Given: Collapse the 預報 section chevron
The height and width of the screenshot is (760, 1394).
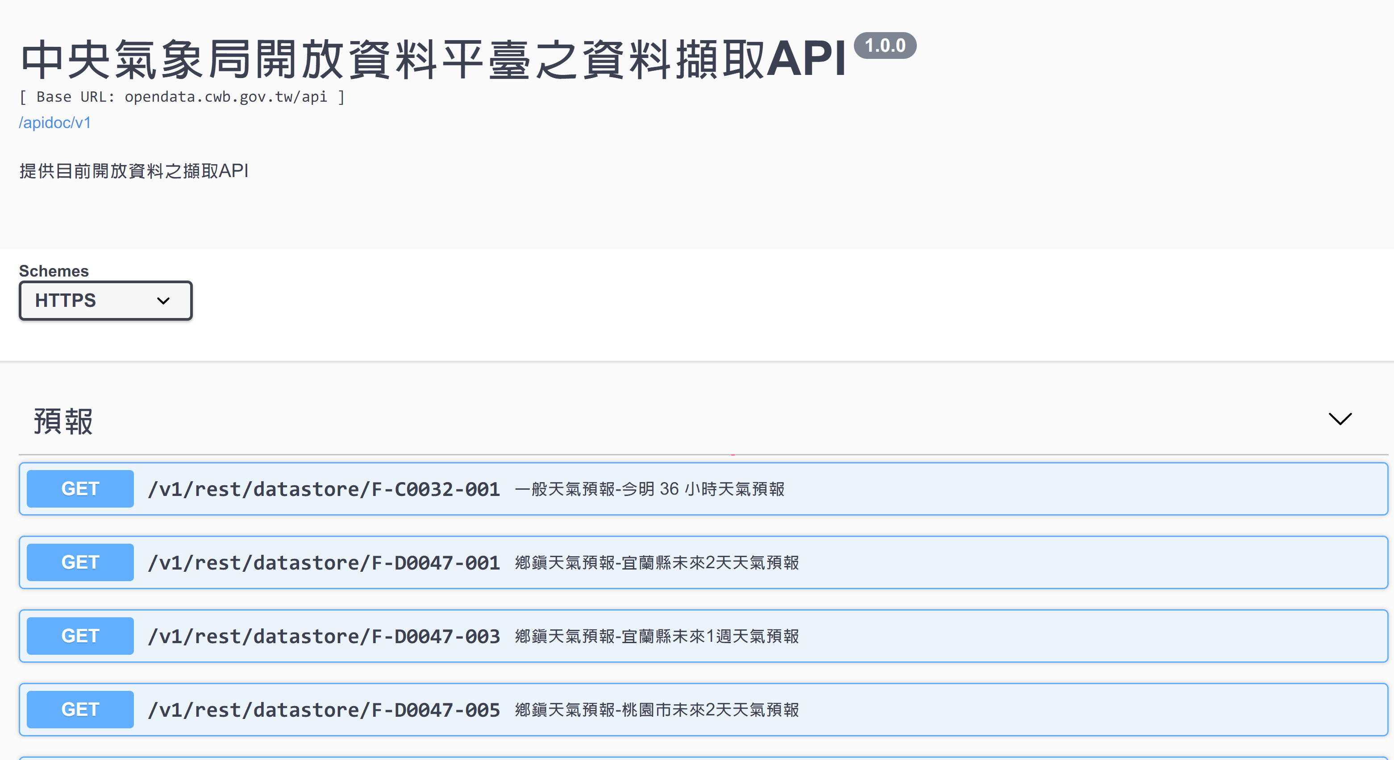Looking at the screenshot, I should tap(1340, 419).
